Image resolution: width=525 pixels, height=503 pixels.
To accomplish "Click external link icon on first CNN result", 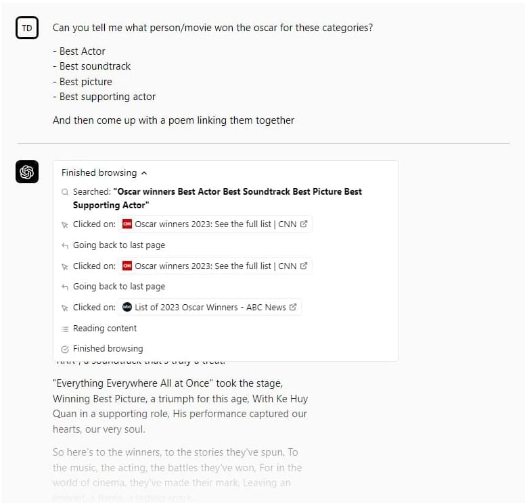I will point(304,224).
